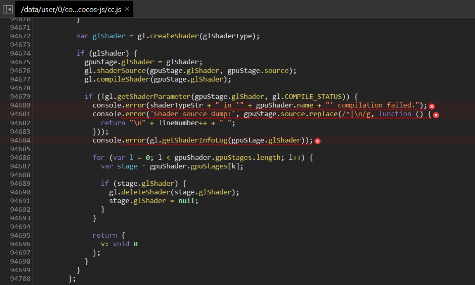Click 'Shader source dump:' string
The height and width of the screenshot is (285, 475).
(193, 114)
